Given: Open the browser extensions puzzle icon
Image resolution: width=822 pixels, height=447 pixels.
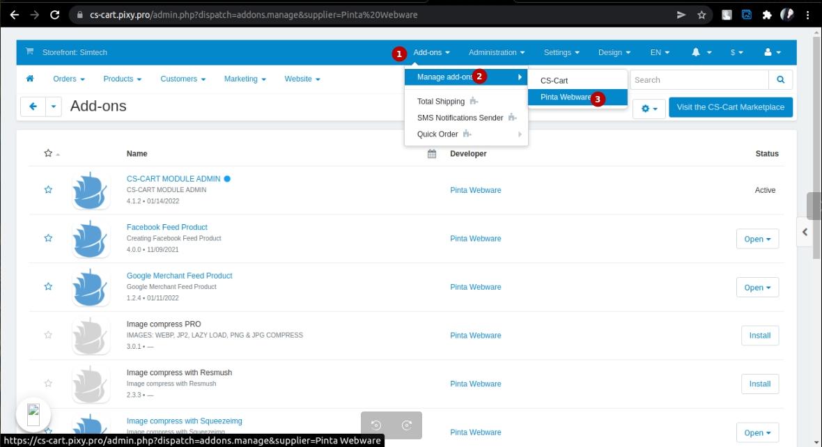Looking at the screenshot, I should pos(767,15).
